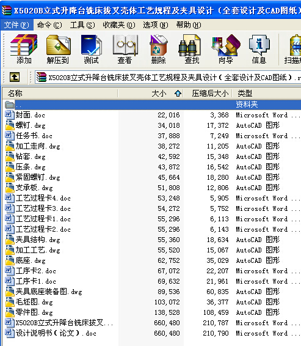Click the WinRAR archive icon in address bar
This screenshot has width=301, height=346.
(x=41, y=77)
